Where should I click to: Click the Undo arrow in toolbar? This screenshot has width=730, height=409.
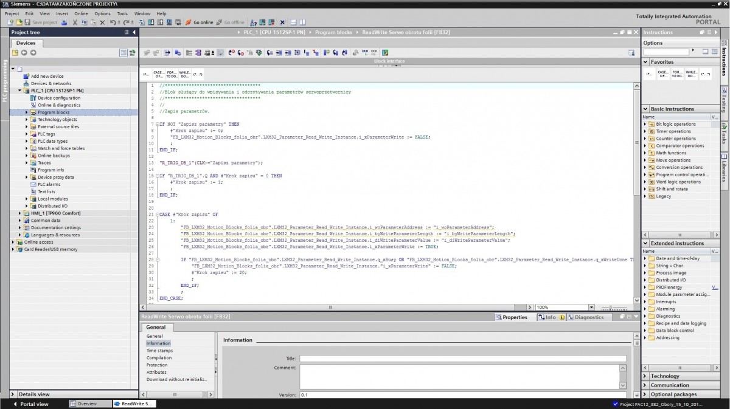[x=113, y=22]
